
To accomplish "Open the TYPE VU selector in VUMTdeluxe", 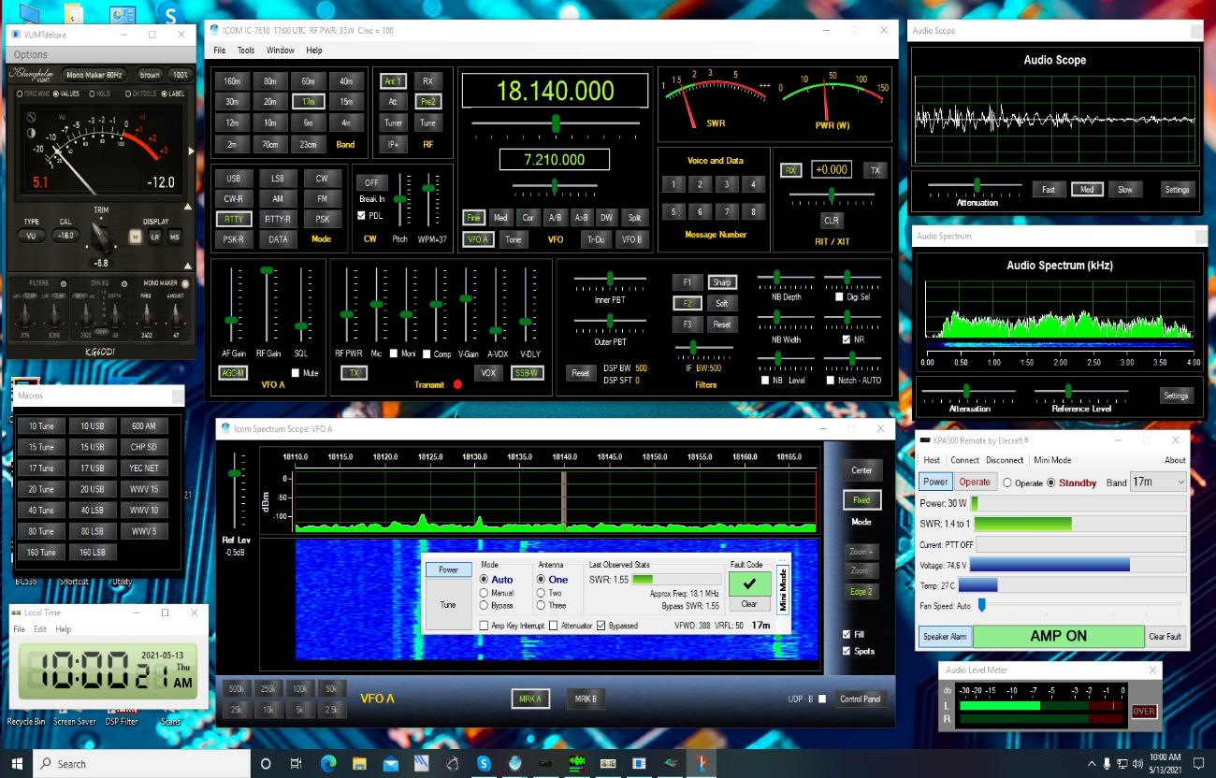I will click(31, 236).
